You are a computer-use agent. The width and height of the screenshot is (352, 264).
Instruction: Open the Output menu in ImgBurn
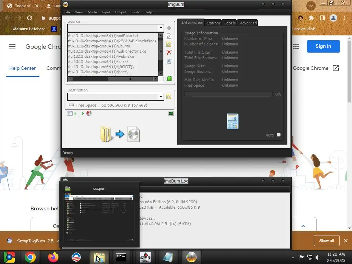click(121, 12)
